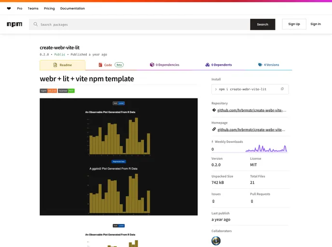The height and width of the screenshot is (247, 332).
Task: Open the Teams menu item
Action: 33,9
